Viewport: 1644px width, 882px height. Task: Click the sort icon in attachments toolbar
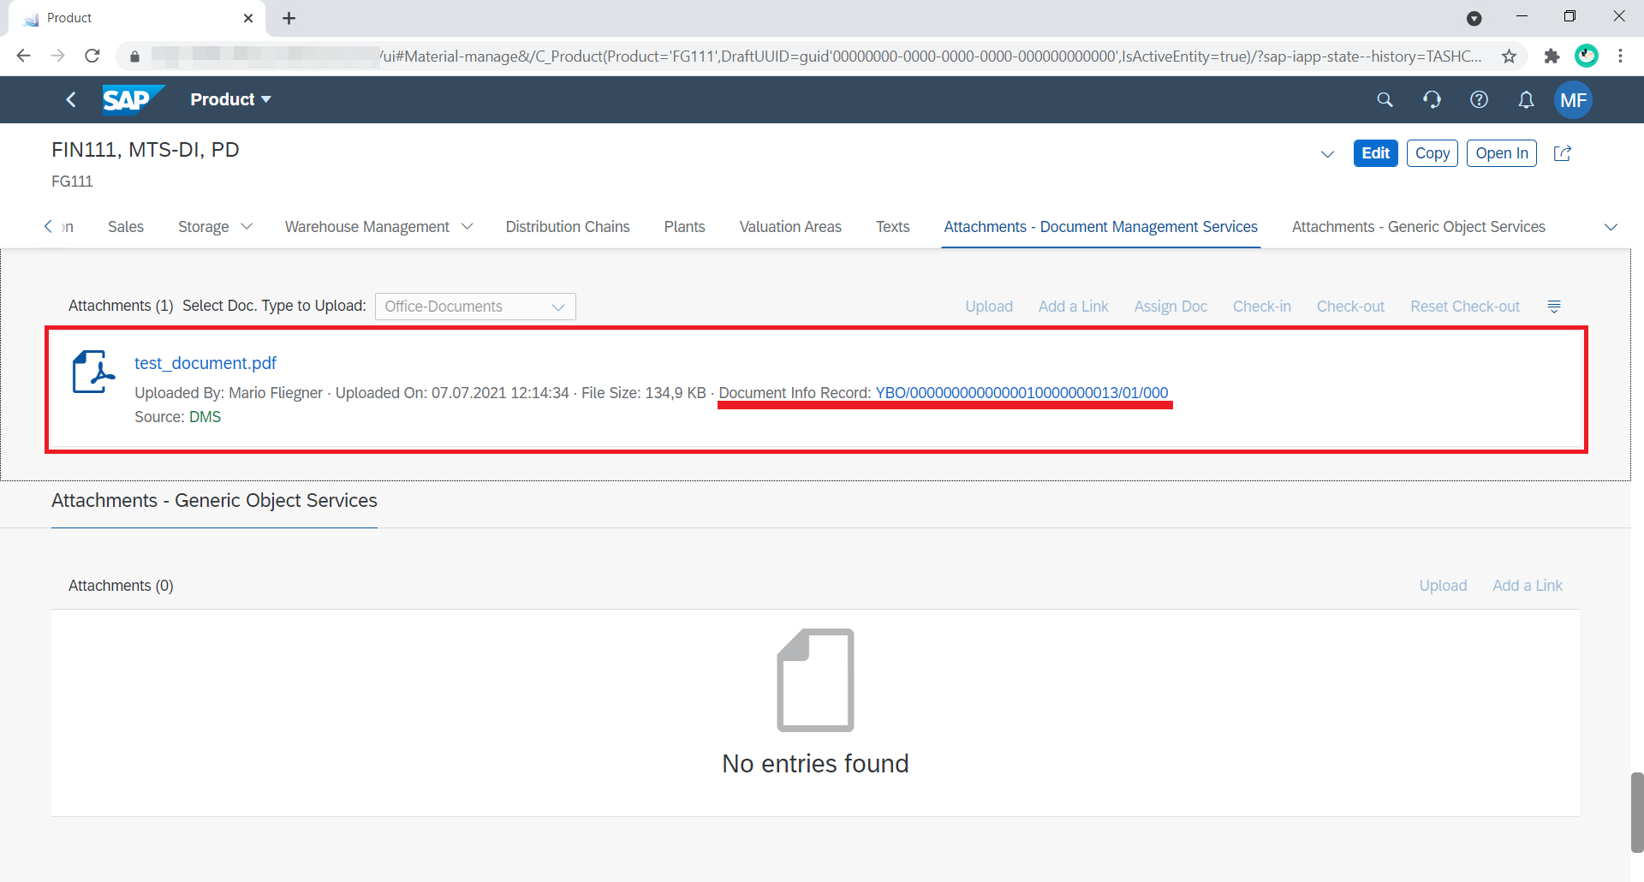[x=1554, y=307]
